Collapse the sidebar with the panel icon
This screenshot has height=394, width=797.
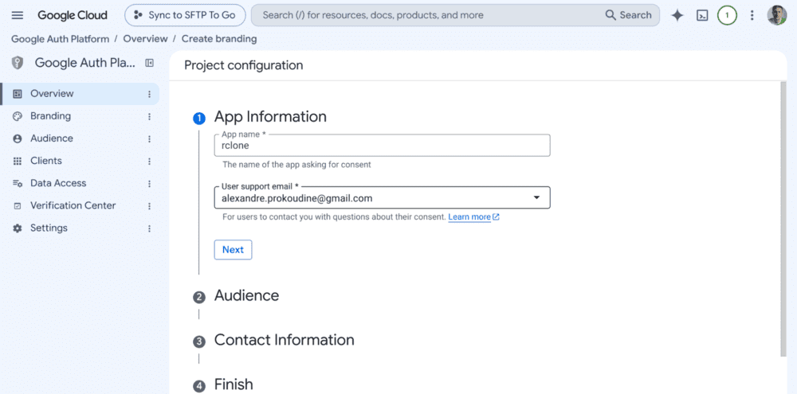[x=150, y=63]
